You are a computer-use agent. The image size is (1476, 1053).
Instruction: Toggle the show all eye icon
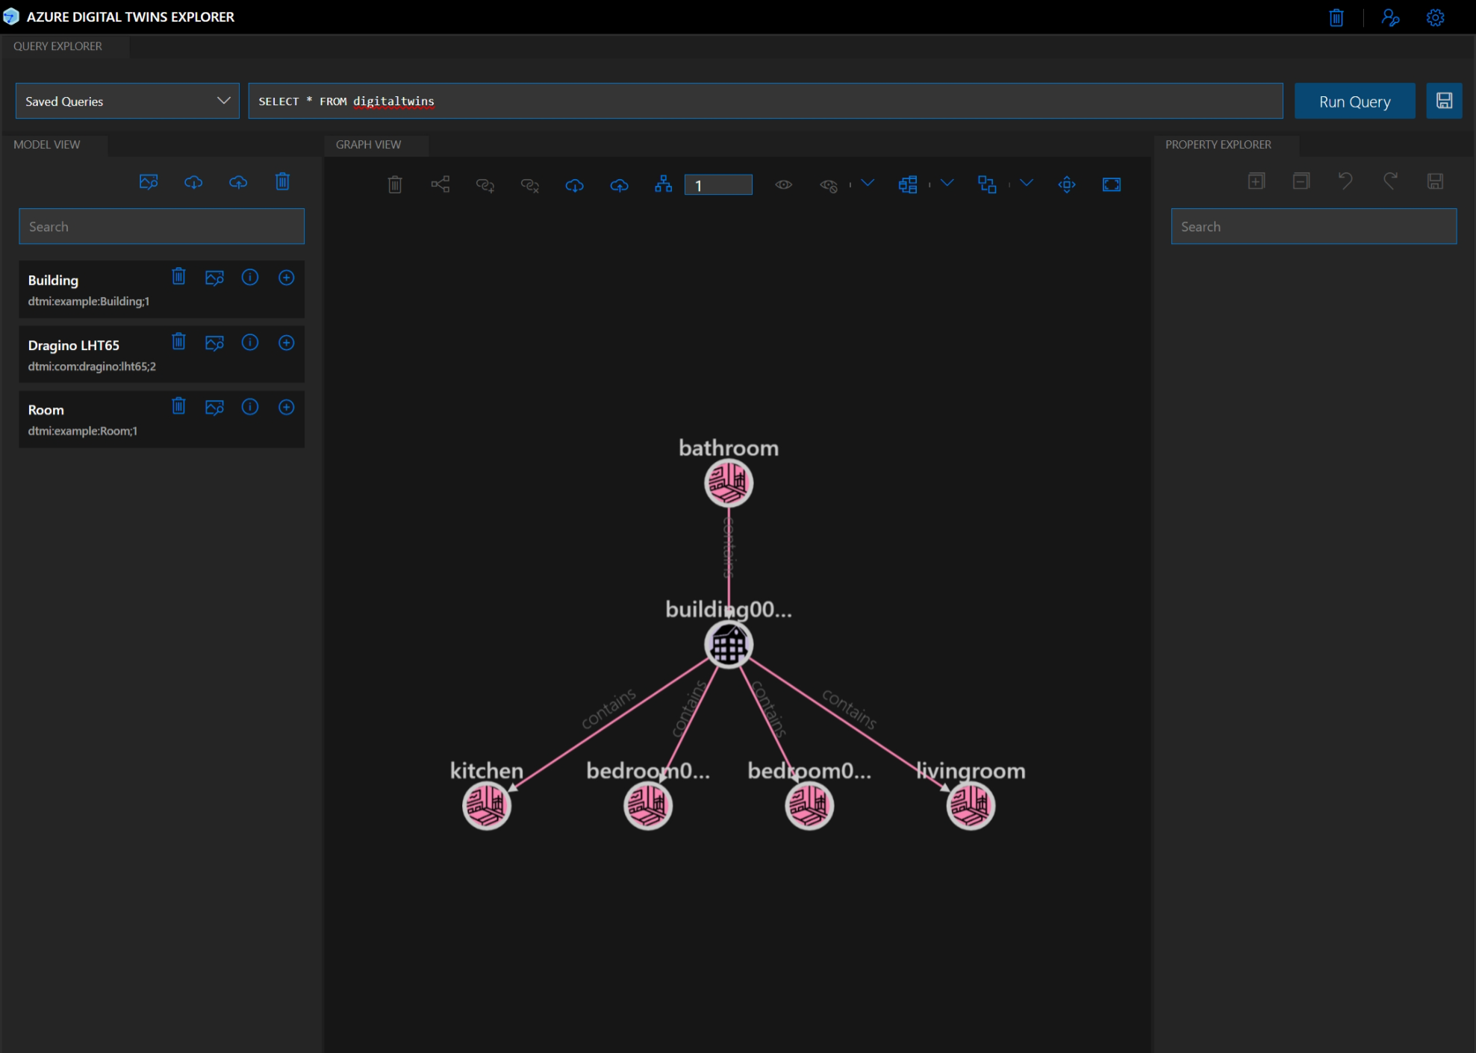(783, 184)
